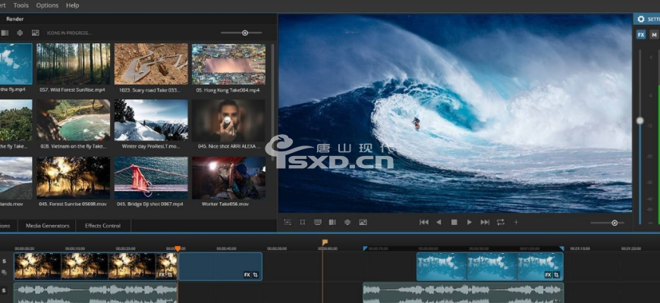
Task: Click the loop region end triangle
Action: [561, 248]
